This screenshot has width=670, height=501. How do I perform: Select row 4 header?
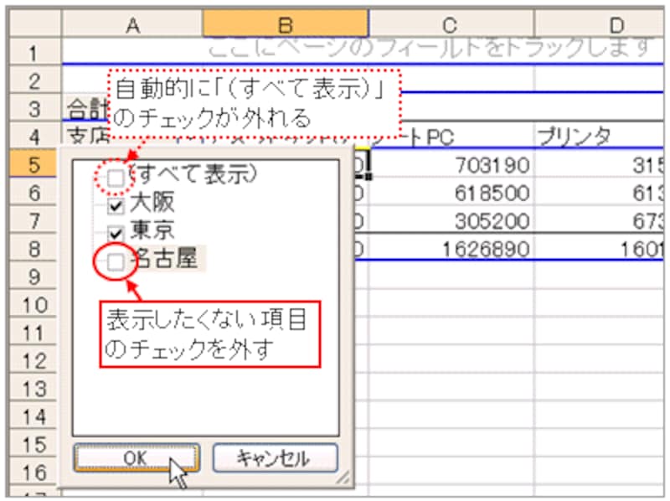click(x=34, y=137)
